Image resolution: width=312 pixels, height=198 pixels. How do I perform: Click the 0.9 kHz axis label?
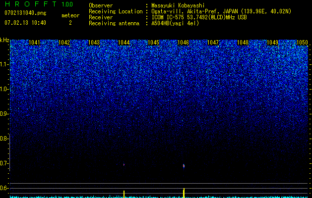[4, 114]
